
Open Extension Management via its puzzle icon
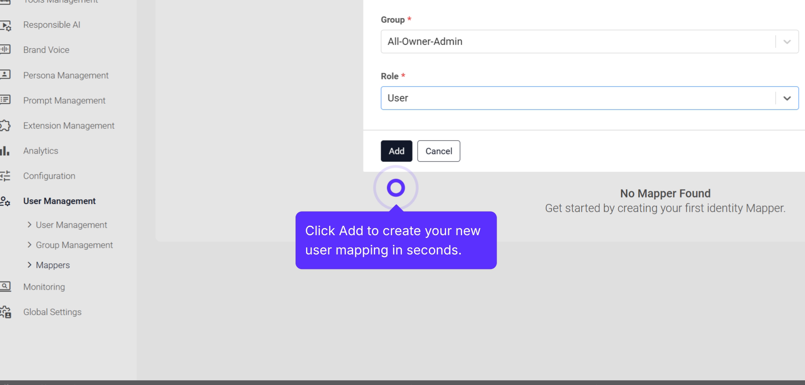click(x=5, y=126)
